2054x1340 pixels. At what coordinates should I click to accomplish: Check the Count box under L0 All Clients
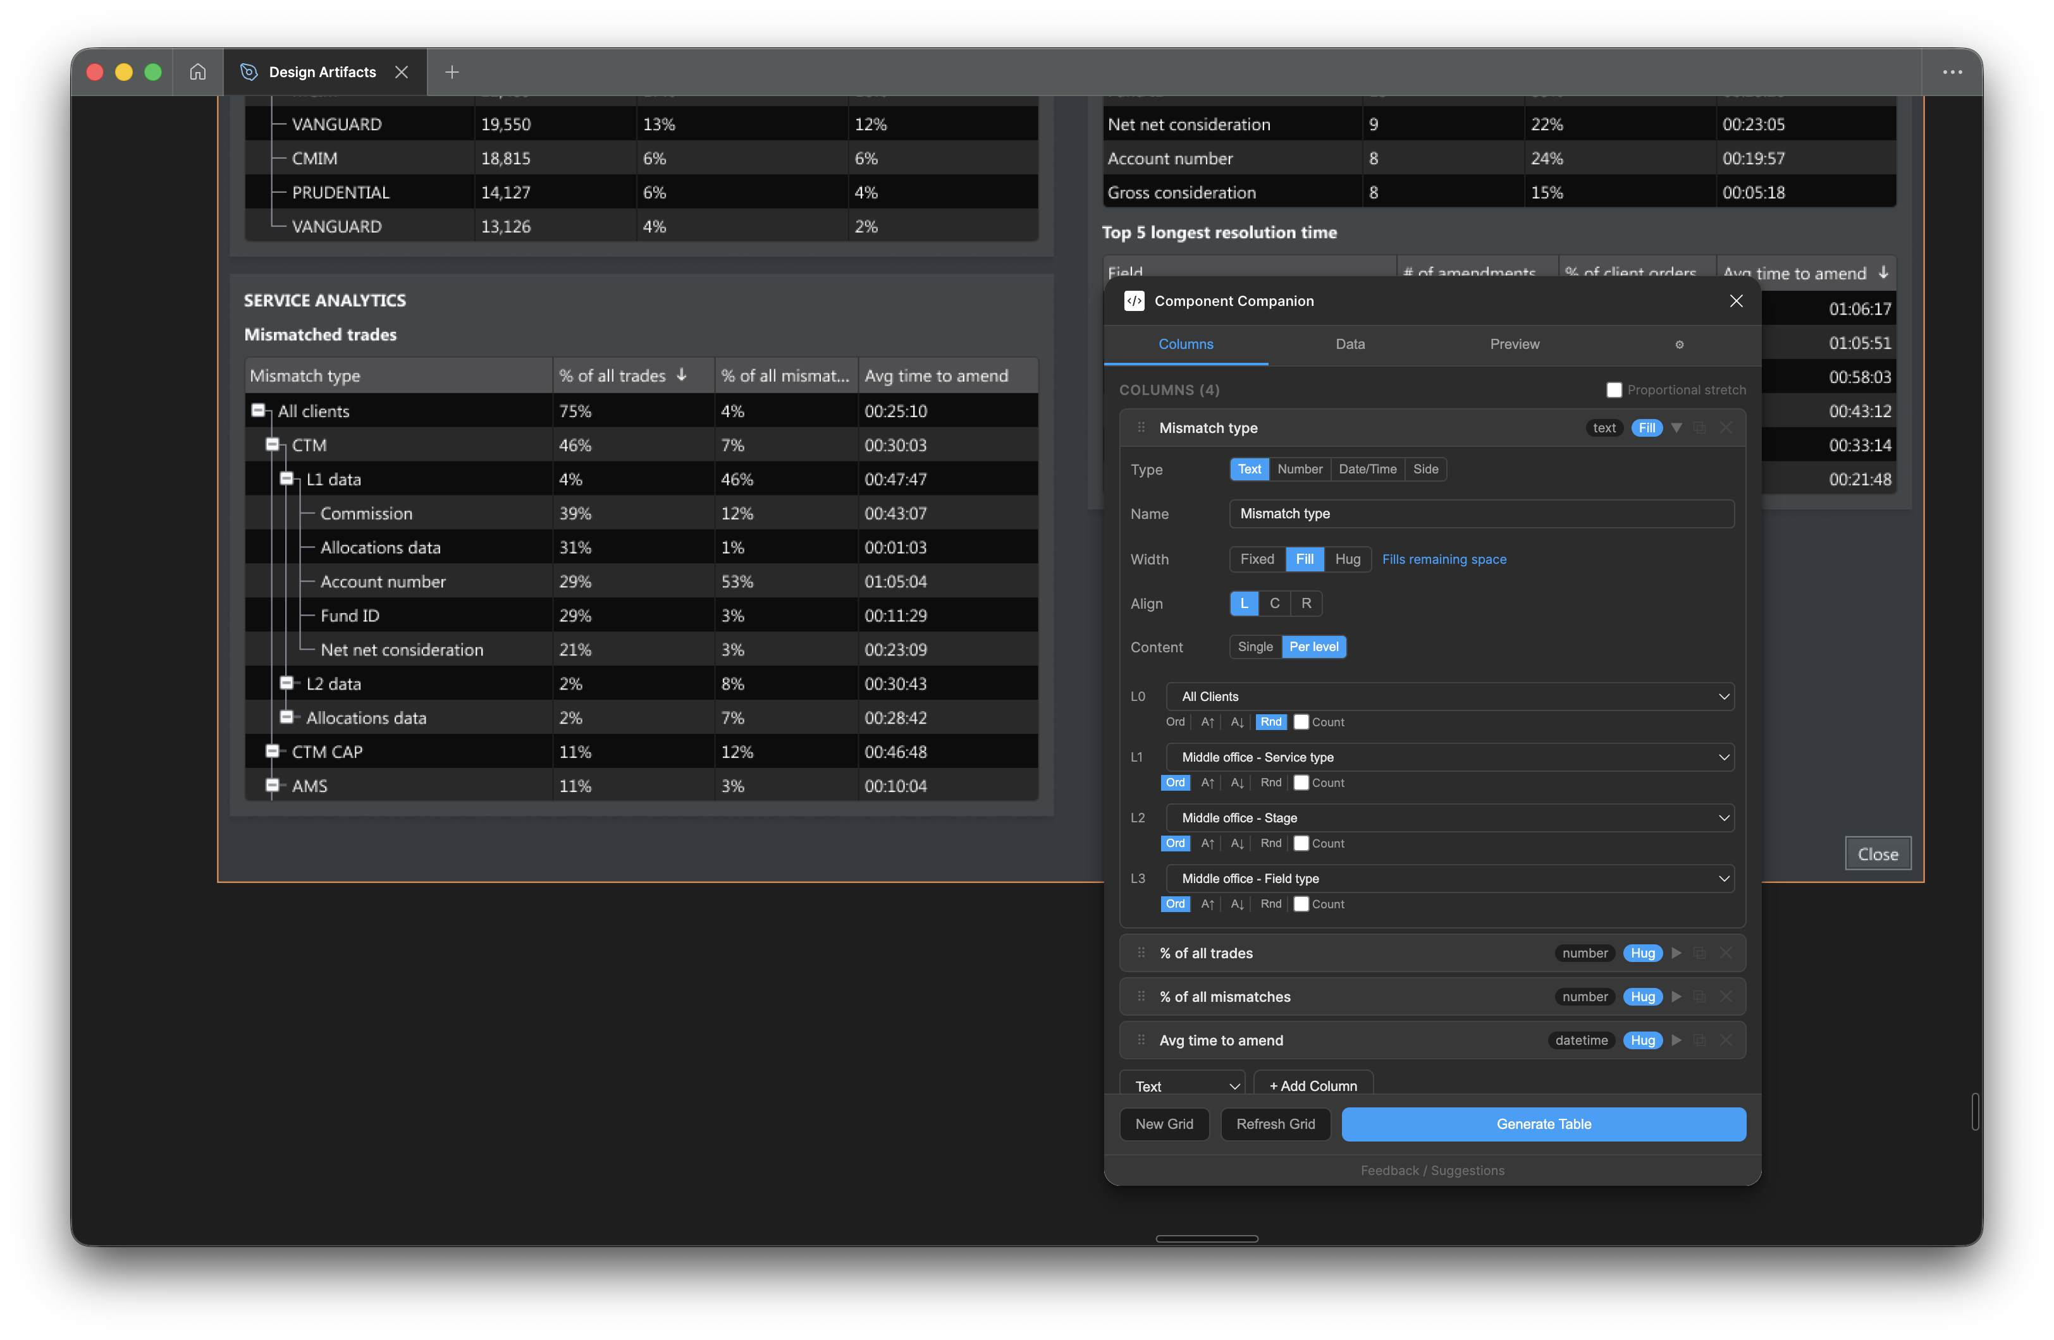coord(1301,722)
